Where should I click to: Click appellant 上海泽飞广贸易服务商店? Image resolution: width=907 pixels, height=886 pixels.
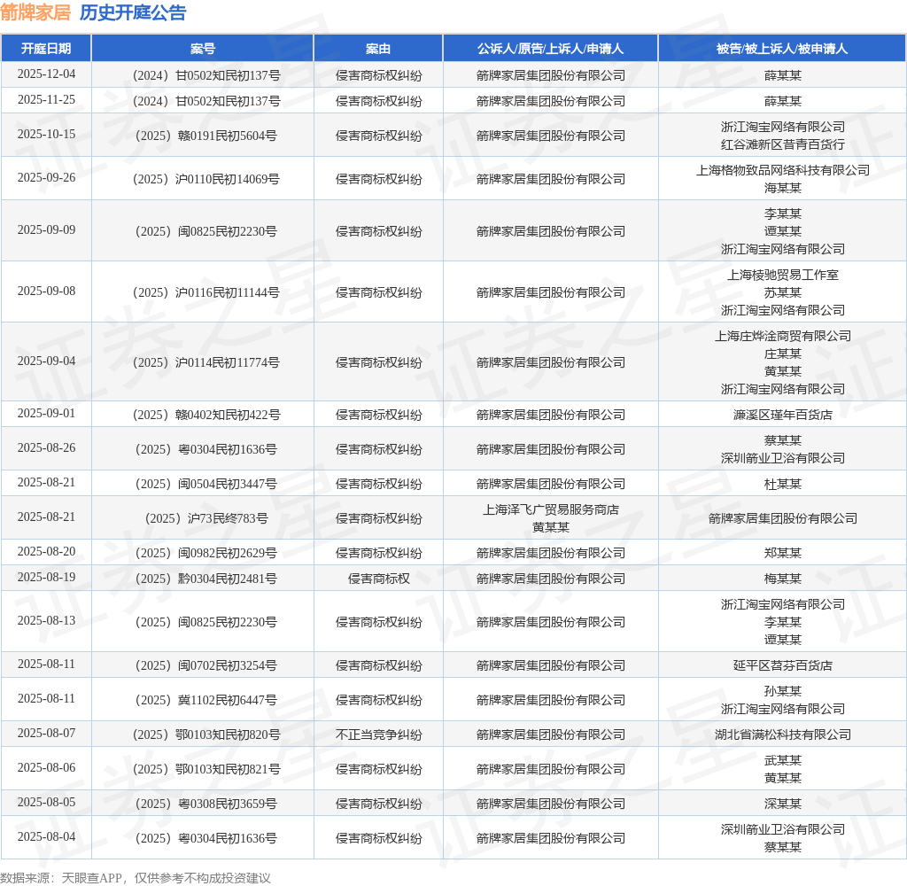click(x=550, y=509)
